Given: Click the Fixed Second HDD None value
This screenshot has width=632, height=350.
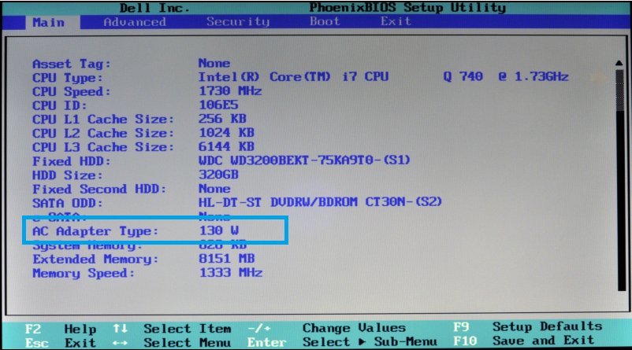Looking at the screenshot, I should [x=214, y=189].
